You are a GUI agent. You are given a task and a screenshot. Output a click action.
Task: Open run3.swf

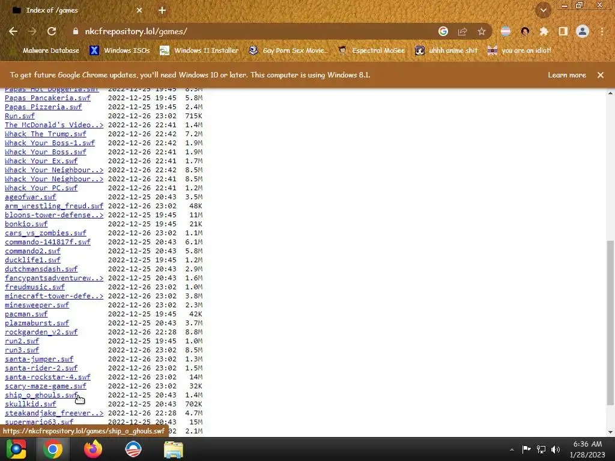coord(22,351)
